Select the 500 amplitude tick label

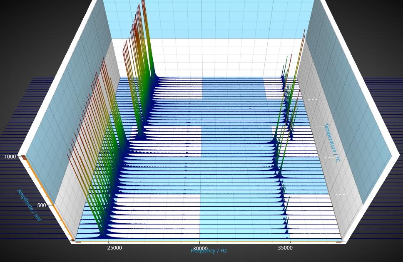[x=42, y=205]
